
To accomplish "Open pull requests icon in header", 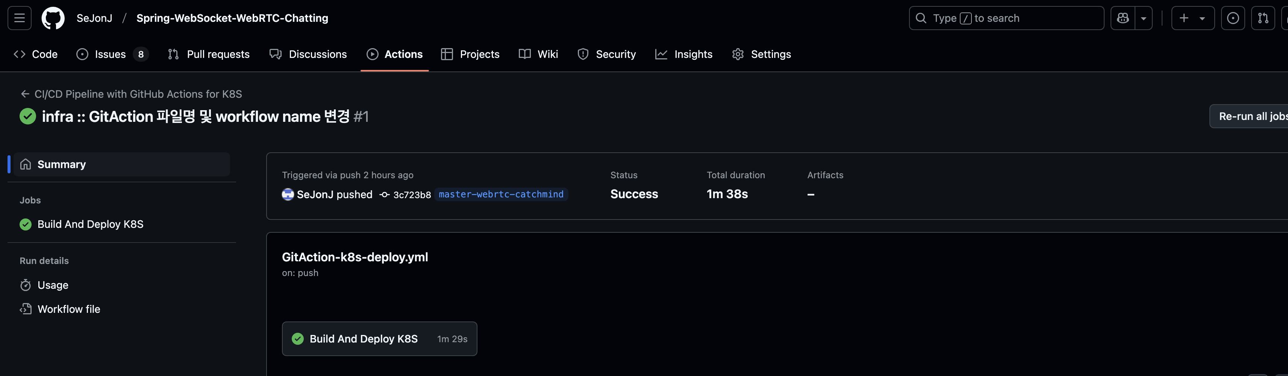I will tap(1263, 18).
